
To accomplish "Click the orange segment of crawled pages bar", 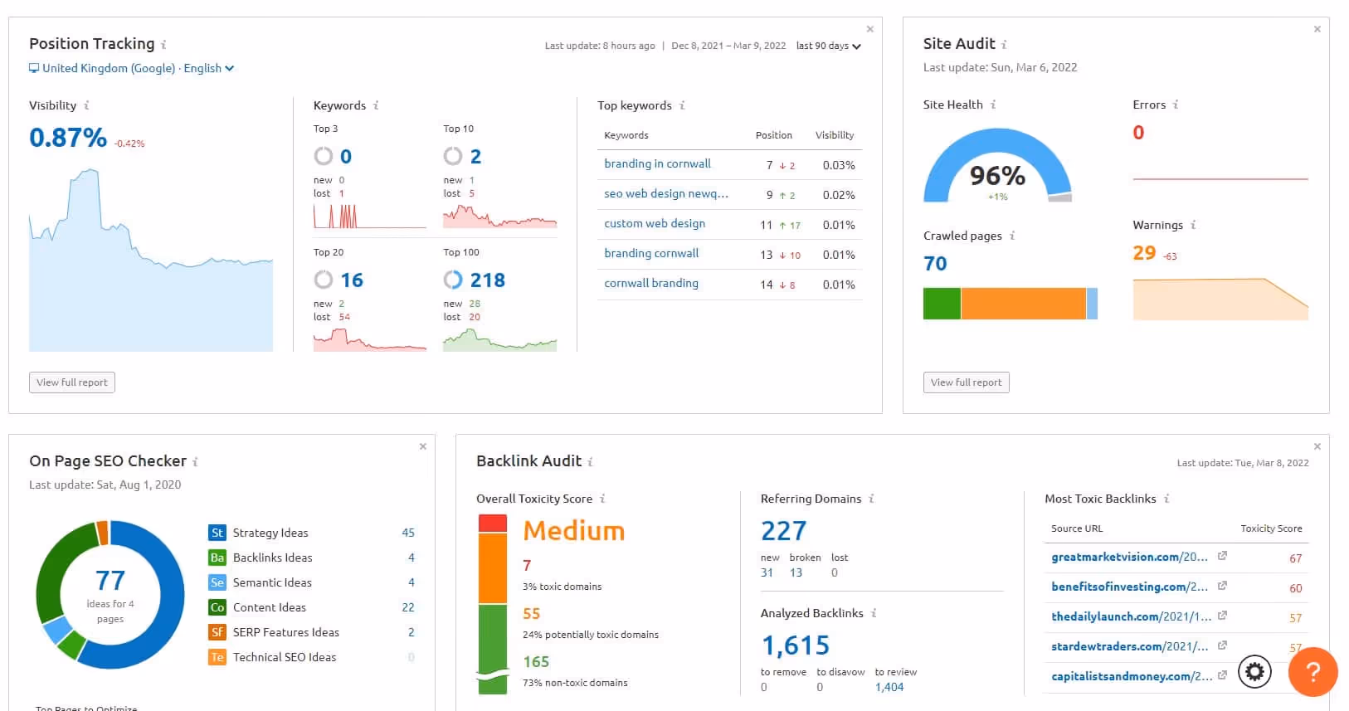I will pyautogui.click(x=1023, y=304).
